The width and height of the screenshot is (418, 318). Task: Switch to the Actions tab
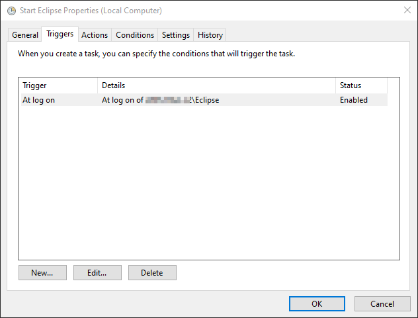pyautogui.click(x=95, y=35)
